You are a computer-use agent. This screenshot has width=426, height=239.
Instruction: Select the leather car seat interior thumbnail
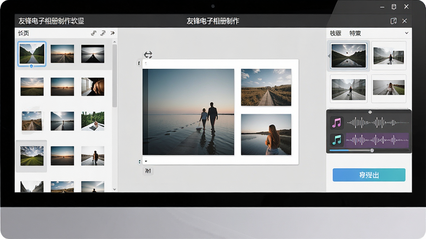(93, 87)
